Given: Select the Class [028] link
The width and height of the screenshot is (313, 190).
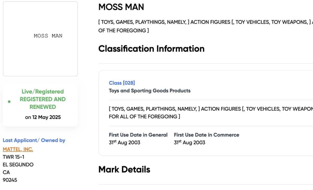Looking at the screenshot, I should 122,83.
